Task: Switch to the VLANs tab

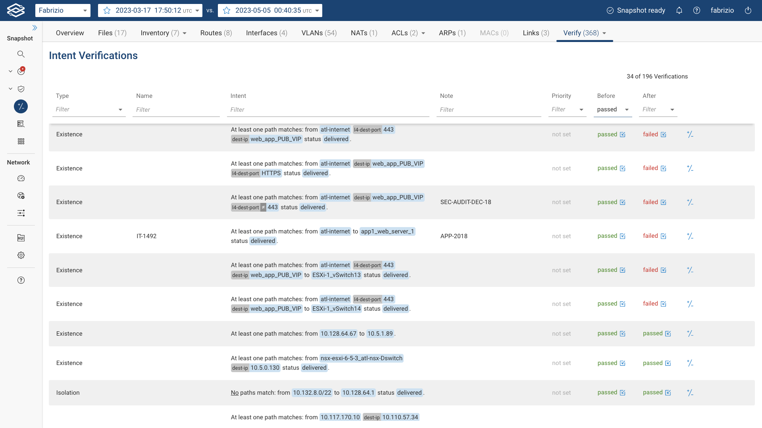Action: pyautogui.click(x=319, y=33)
